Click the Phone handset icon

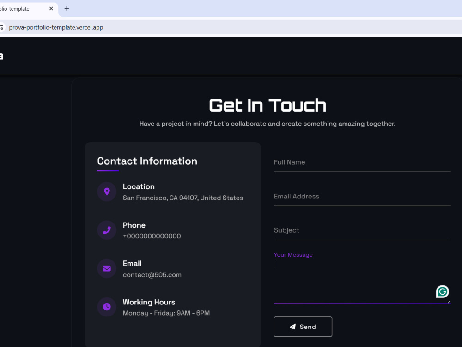click(107, 230)
